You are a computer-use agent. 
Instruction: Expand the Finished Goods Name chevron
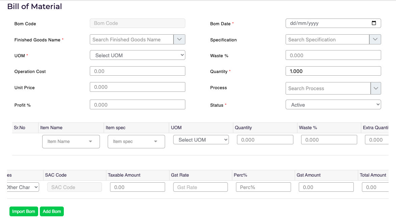(179, 39)
